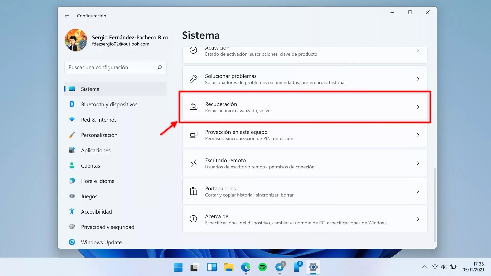Click the Wi-Fi icon in the system tray
The width and height of the screenshot is (491, 276).
(435, 267)
